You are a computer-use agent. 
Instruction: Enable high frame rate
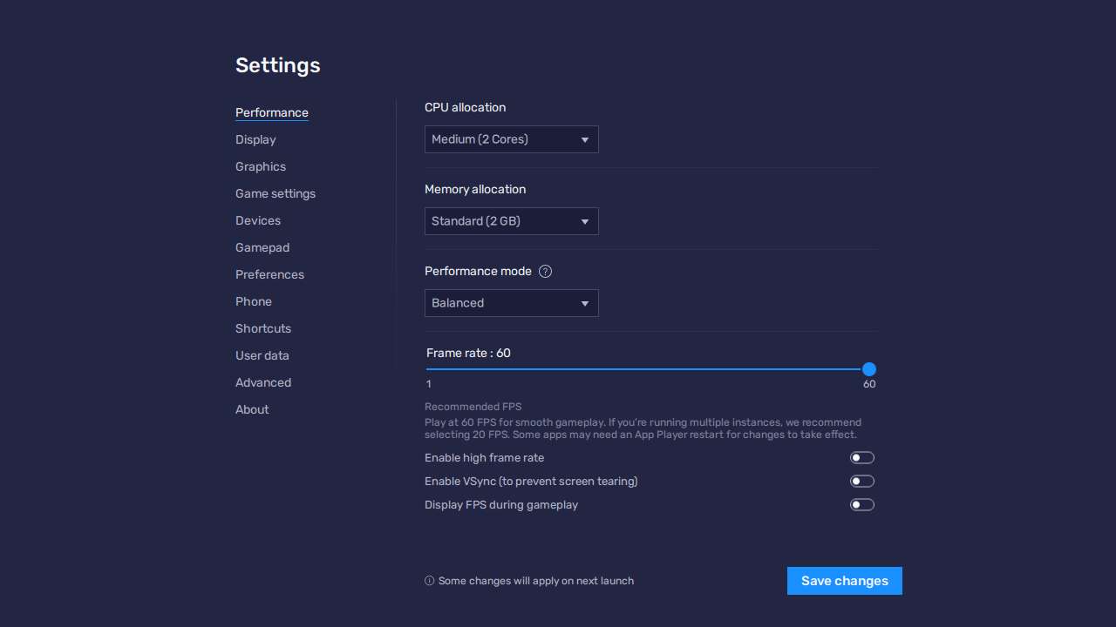[861, 457]
